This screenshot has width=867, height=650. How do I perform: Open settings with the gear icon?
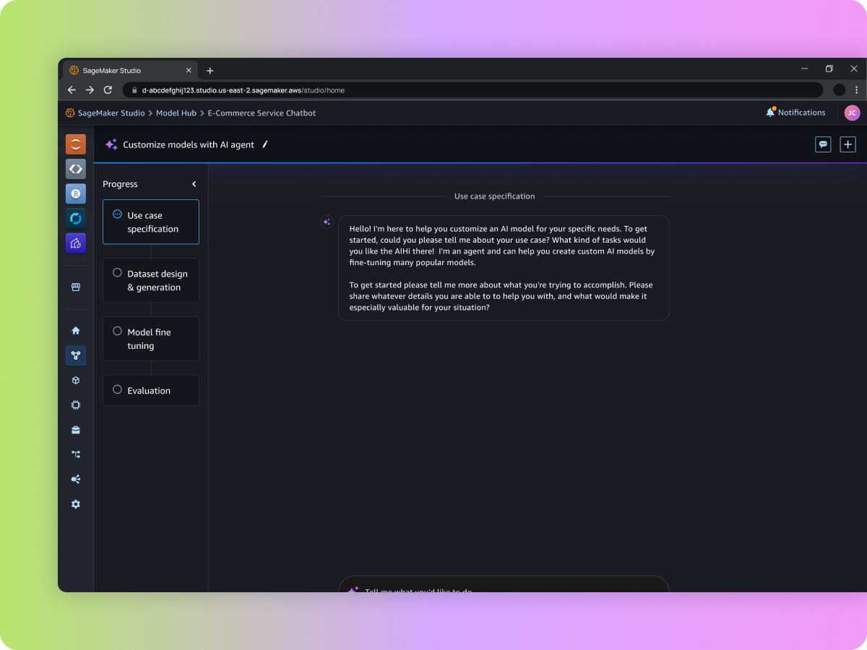pyautogui.click(x=76, y=504)
